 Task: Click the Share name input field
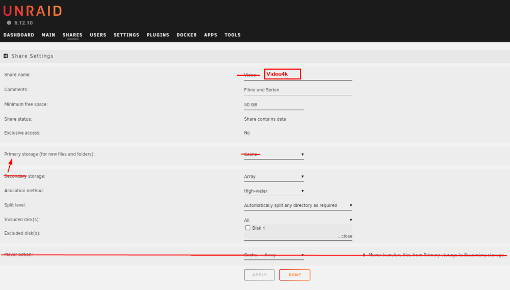298,75
